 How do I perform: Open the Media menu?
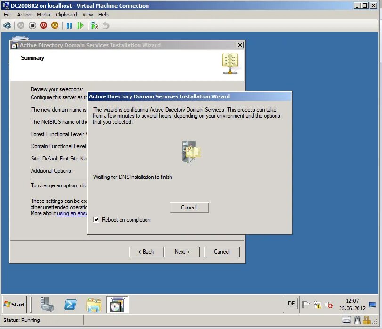click(43, 15)
